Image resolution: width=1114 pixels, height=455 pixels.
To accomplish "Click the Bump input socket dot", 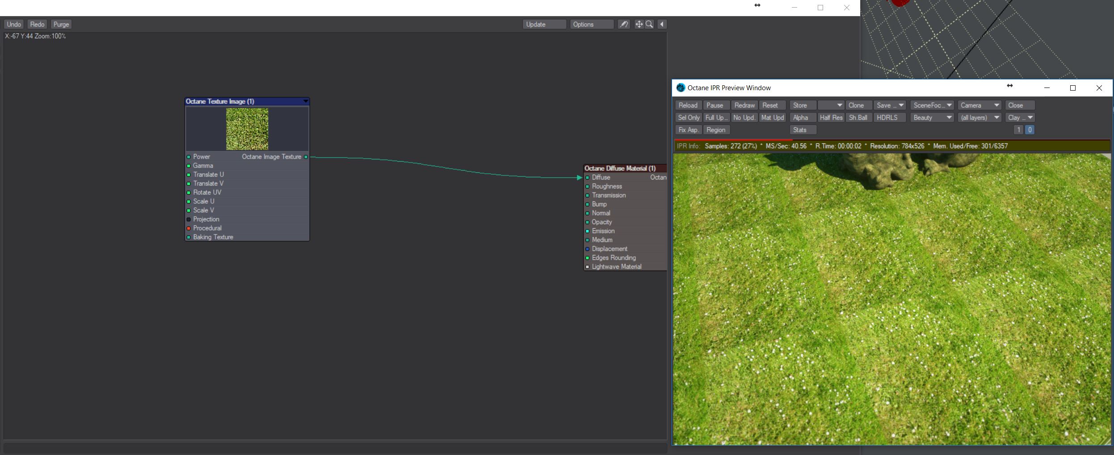I will pyautogui.click(x=588, y=205).
